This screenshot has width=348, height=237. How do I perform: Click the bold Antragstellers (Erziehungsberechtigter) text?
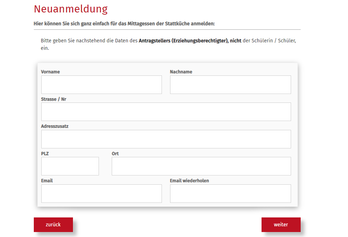click(x=183, y=41)
